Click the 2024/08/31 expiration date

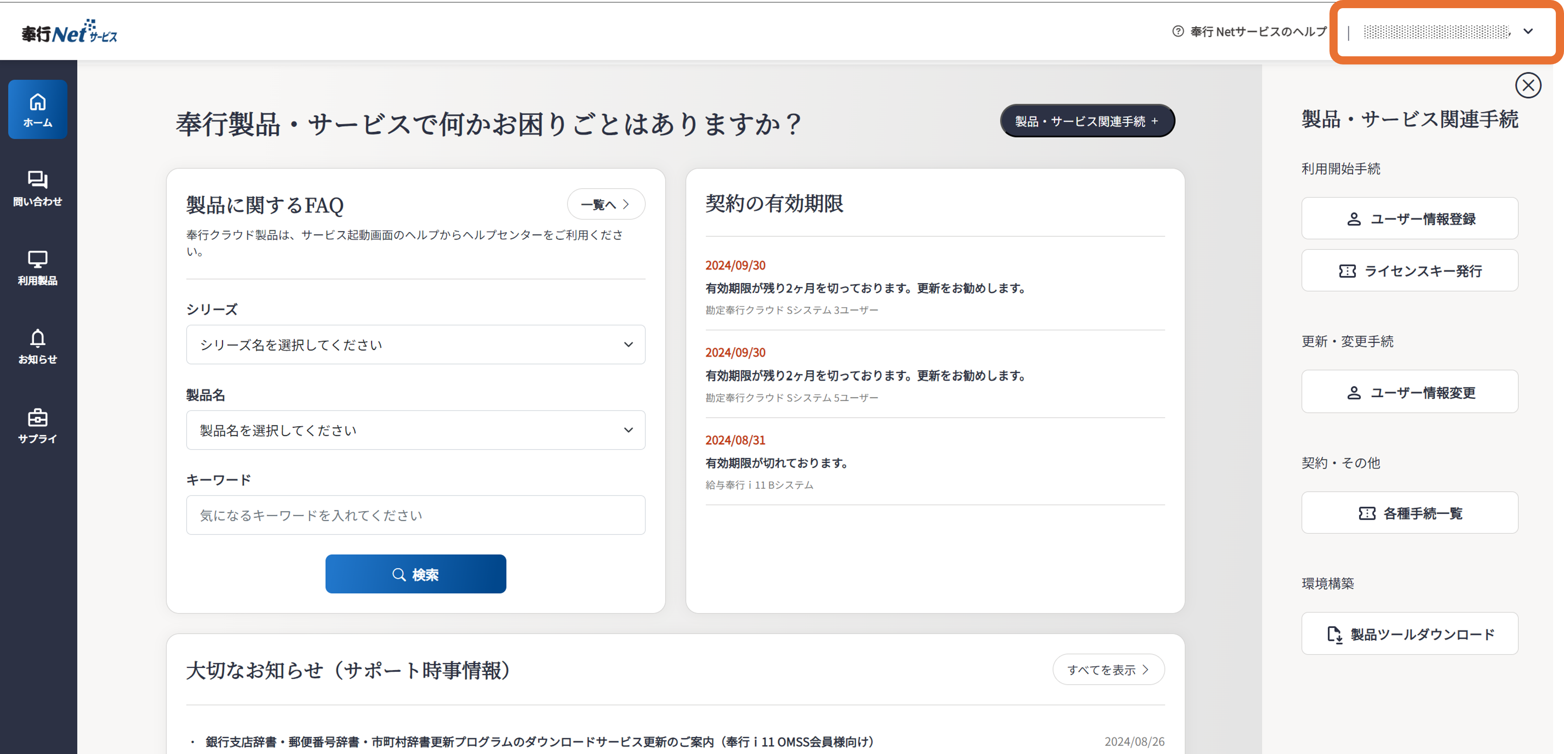735,440
